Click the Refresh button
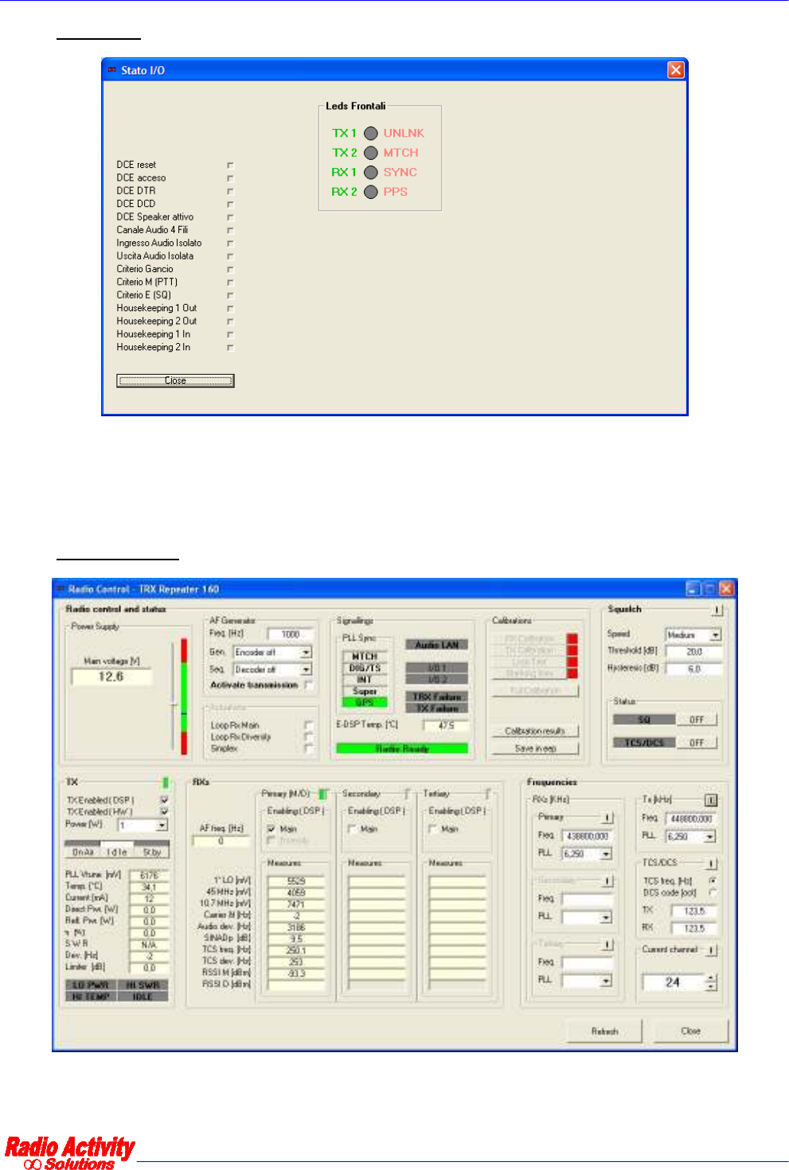This screenshot has height=1170, width=789. coord(604,1031)
